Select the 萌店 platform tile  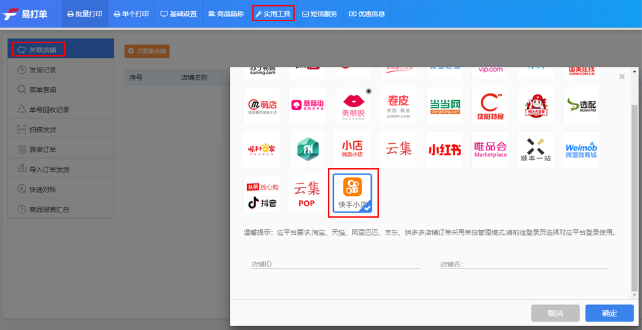(262, 105)
